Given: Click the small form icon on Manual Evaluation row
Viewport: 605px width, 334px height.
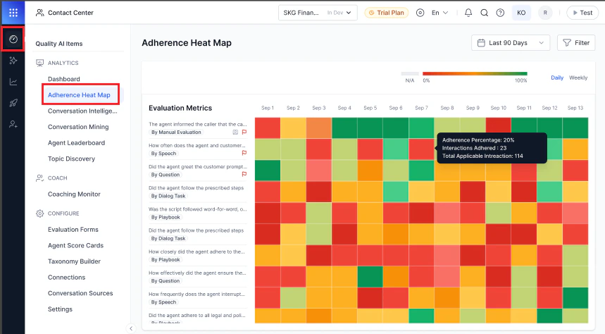Looking at the screenshot, I should (x=235, y=132).
